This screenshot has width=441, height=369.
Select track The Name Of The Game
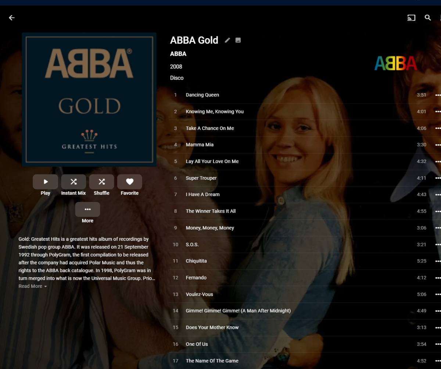[x=305, y=361]
